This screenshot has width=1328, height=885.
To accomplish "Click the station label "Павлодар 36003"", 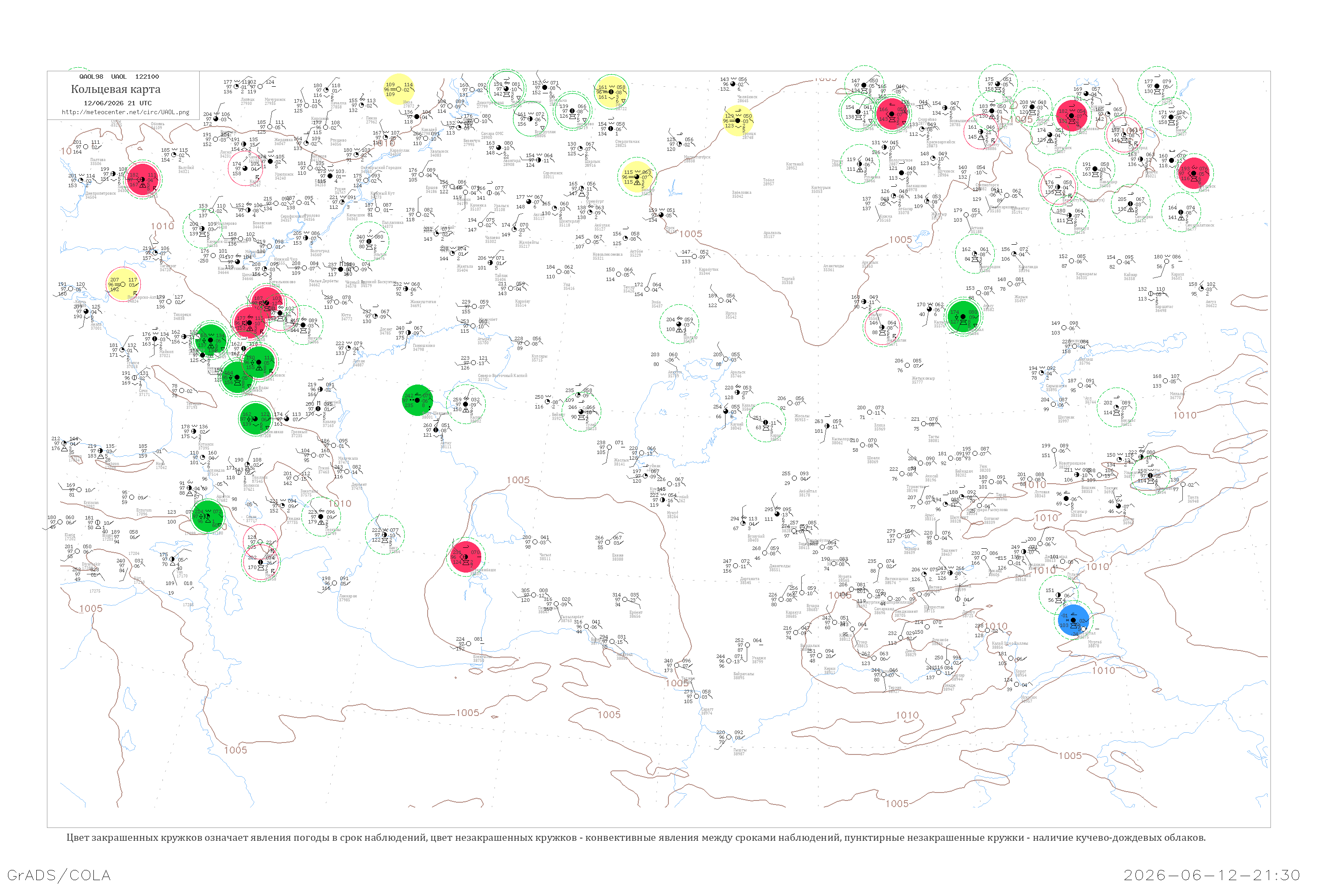I will pyautogui.click(x=1108, y=184).
